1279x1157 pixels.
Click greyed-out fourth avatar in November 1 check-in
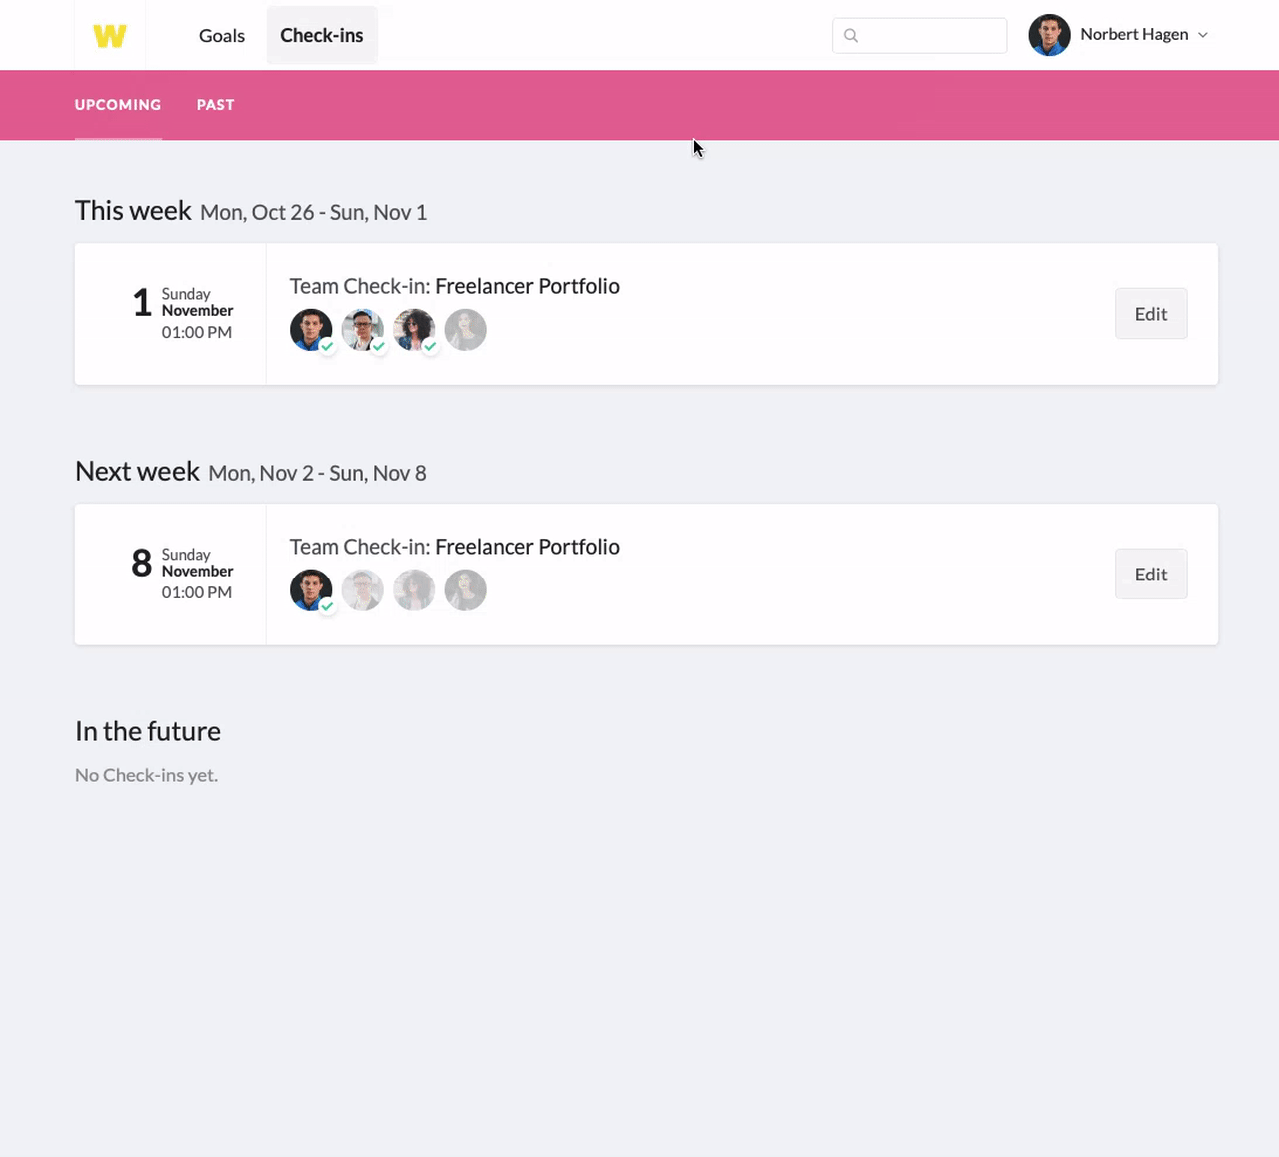click(x=466, y=330)
